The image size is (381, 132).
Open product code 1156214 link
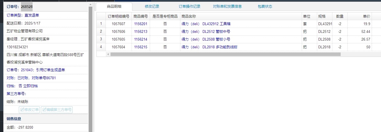(x=141, y=39)
